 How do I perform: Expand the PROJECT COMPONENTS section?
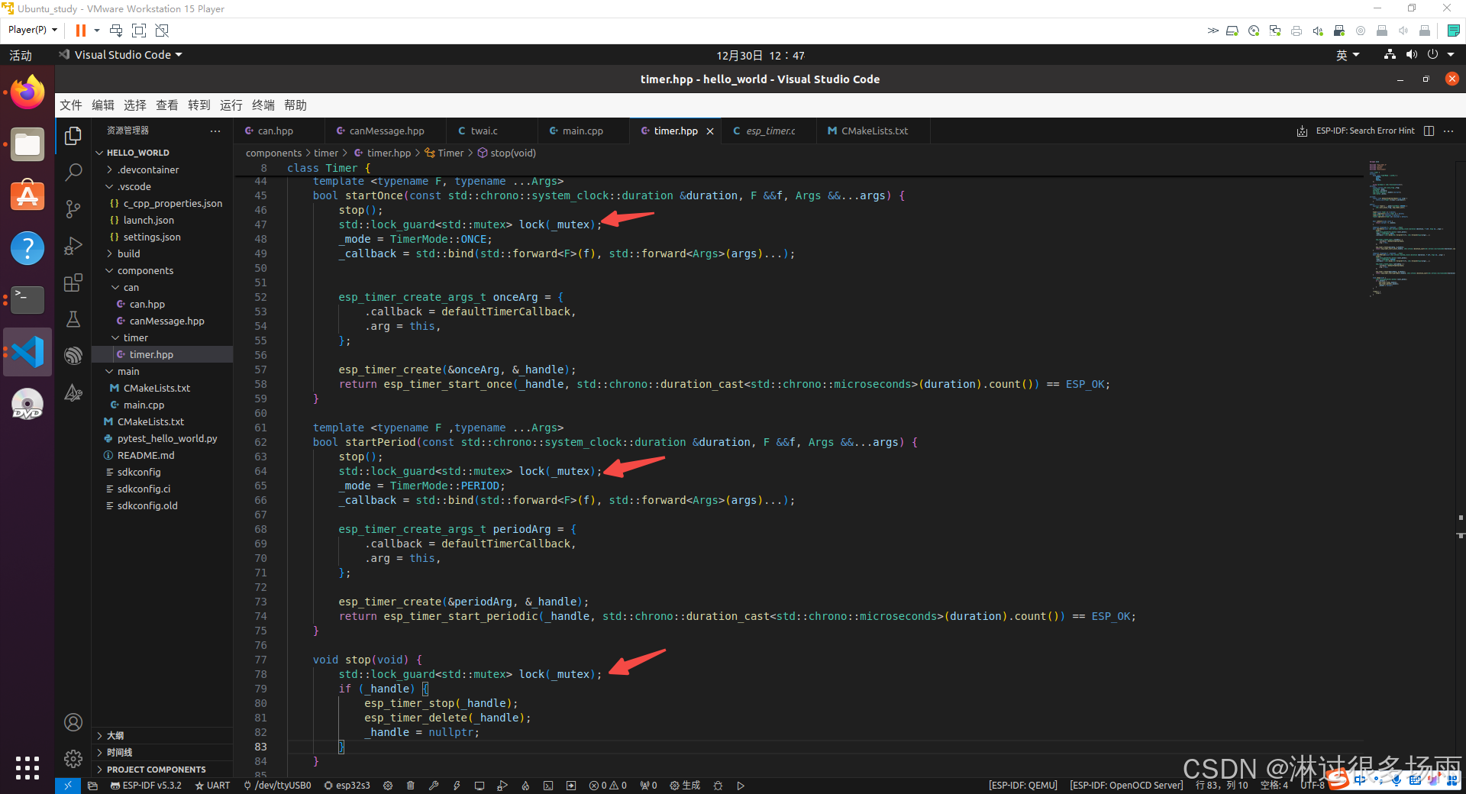pos(162,769)
